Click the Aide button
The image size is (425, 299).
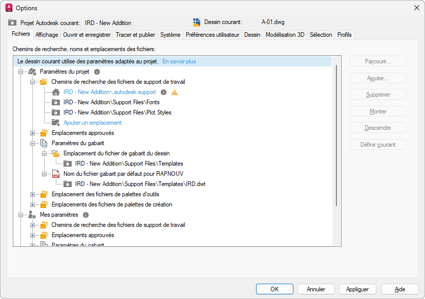click(400, 289)
